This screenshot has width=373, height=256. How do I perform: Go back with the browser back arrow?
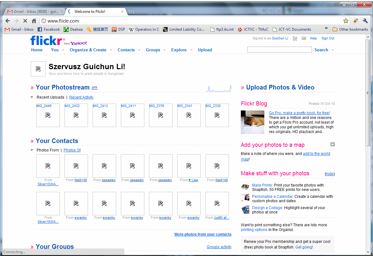pos(8,21)
